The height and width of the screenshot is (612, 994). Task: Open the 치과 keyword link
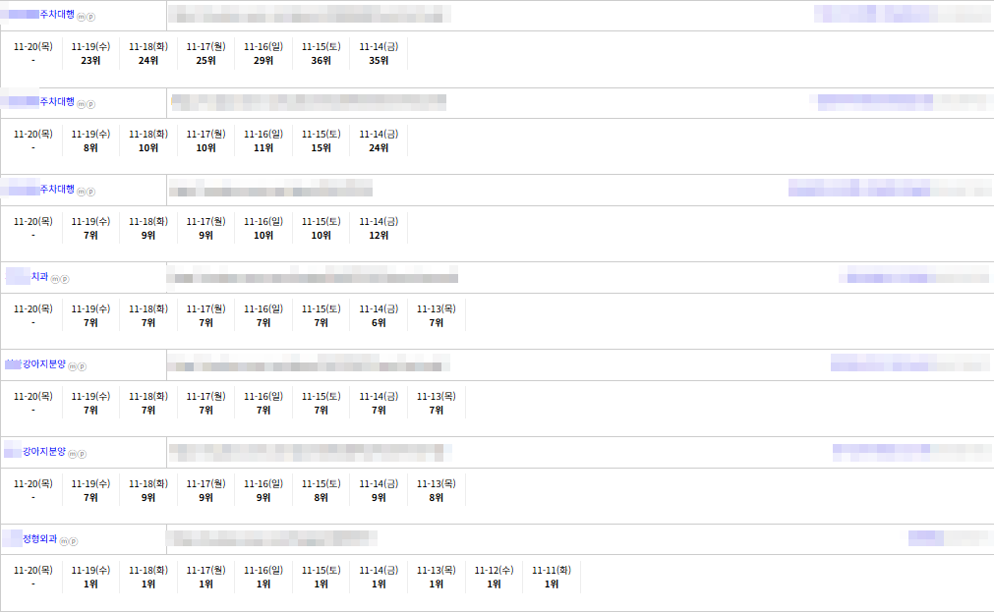coord(39,277)
